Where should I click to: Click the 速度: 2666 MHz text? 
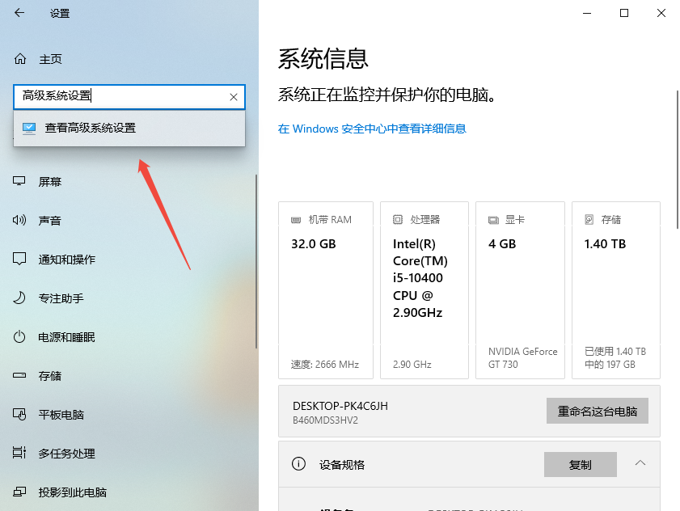tap(325, 365)
